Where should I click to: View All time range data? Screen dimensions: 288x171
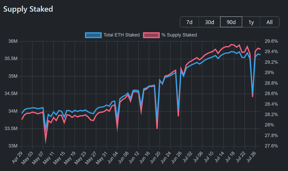pyautogui.click(x=269, y=22)
